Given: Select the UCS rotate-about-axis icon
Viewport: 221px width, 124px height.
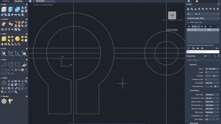Looking at the screenshot, I should (11, 53).
